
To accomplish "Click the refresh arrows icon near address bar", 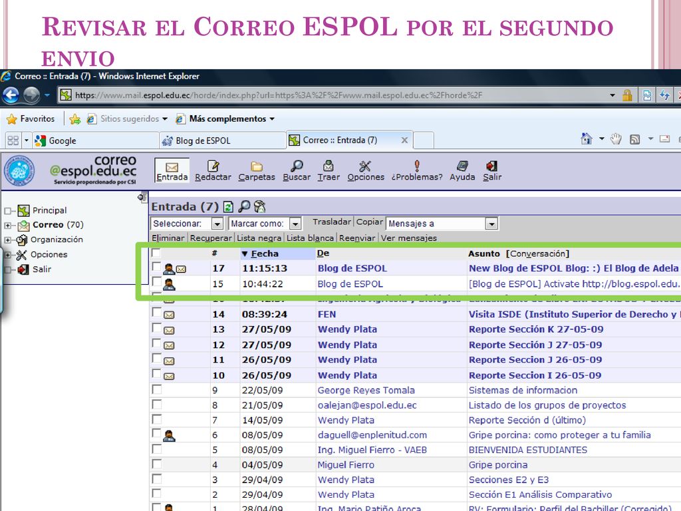I will point(664,95).
